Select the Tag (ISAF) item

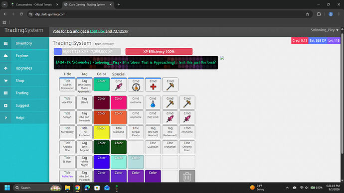tap(84, 102)
